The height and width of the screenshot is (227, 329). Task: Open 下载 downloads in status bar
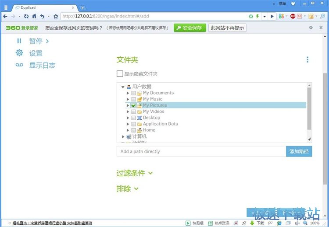[257, 223]
